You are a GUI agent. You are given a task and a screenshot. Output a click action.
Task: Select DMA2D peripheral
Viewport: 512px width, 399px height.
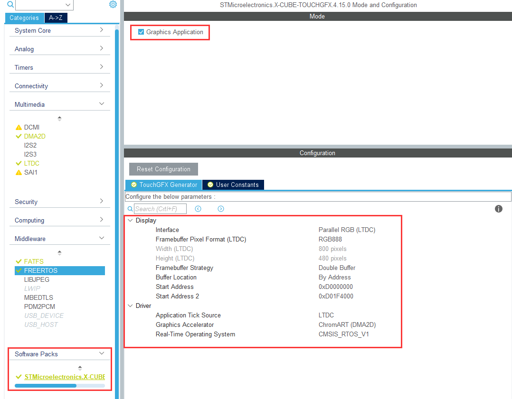(35, 136)
